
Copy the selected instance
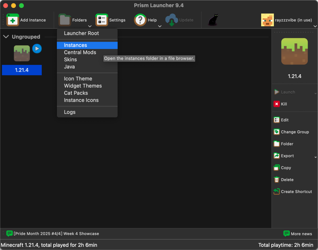click(x=282, y=168)
